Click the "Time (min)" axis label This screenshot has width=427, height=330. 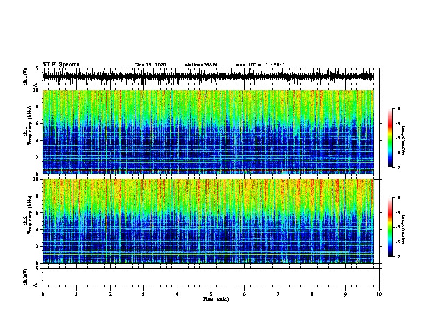coord(216,299)
